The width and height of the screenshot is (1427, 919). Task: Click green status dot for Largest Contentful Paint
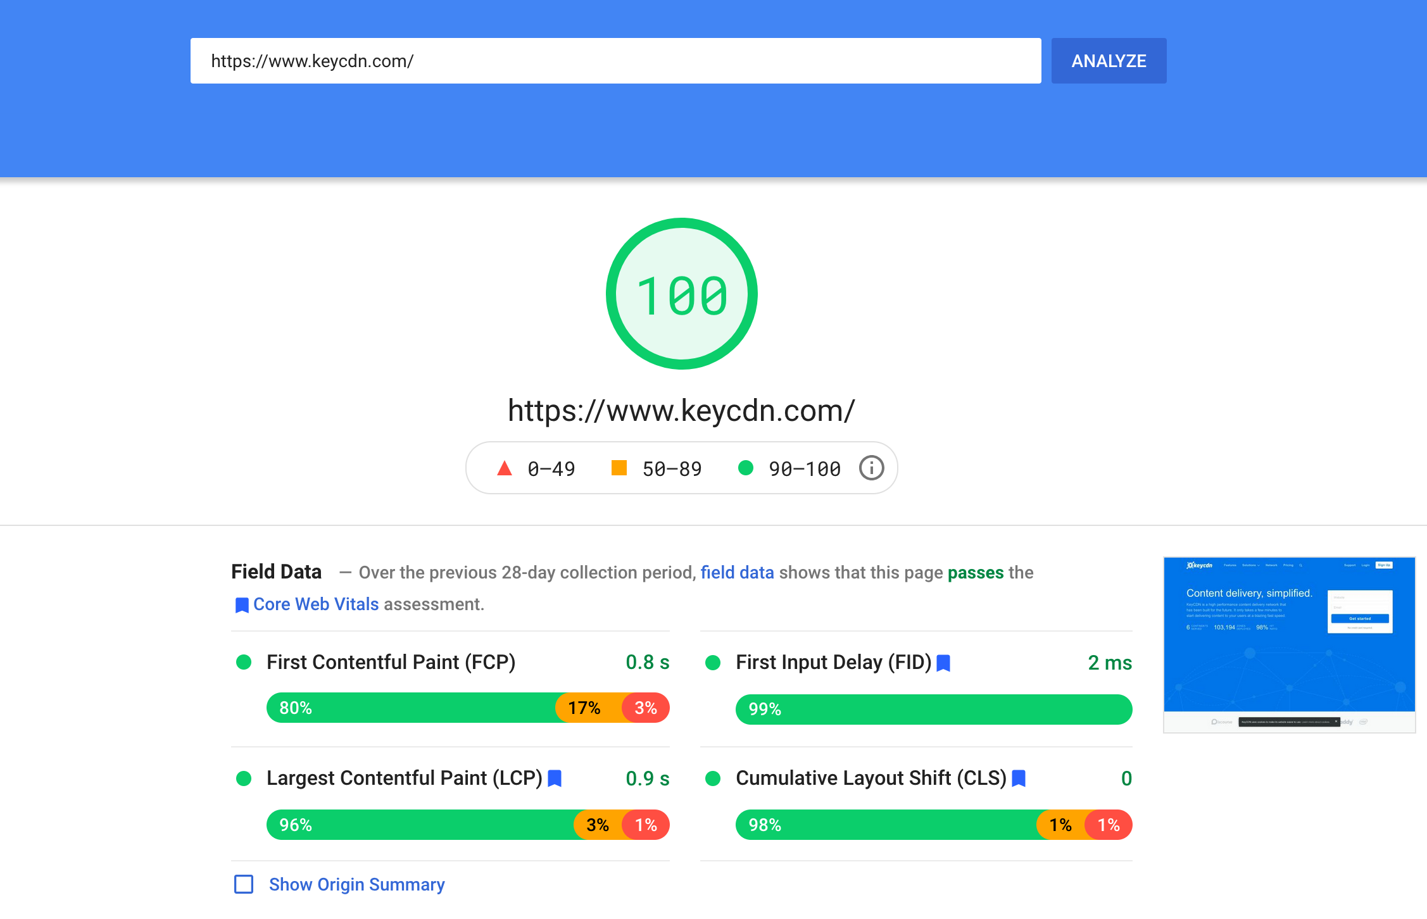coord(244,778)
